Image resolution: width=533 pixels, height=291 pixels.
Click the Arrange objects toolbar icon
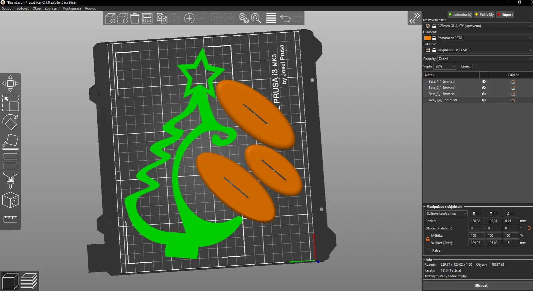tap(147, 18)
